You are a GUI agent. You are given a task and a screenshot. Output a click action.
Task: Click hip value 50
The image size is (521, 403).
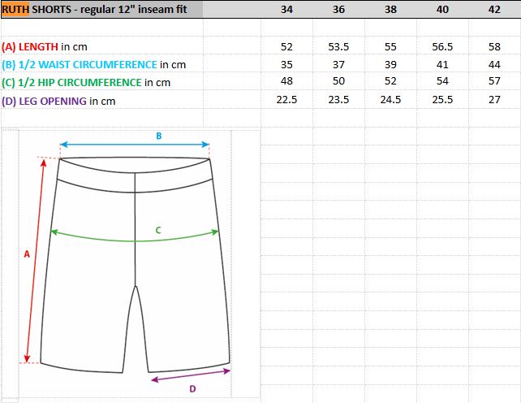pyautogui.click(x=338, y=81)
